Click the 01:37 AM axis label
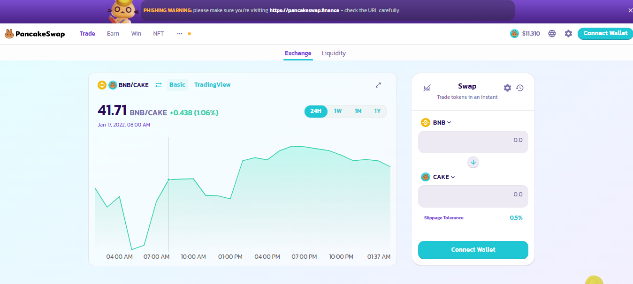 379,257
